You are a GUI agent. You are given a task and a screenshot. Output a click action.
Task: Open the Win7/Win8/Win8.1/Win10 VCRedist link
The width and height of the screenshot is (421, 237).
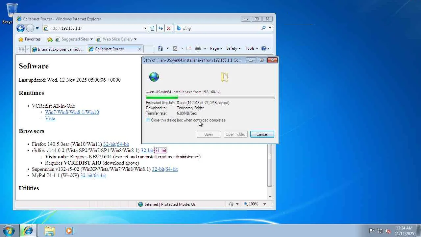72,112
